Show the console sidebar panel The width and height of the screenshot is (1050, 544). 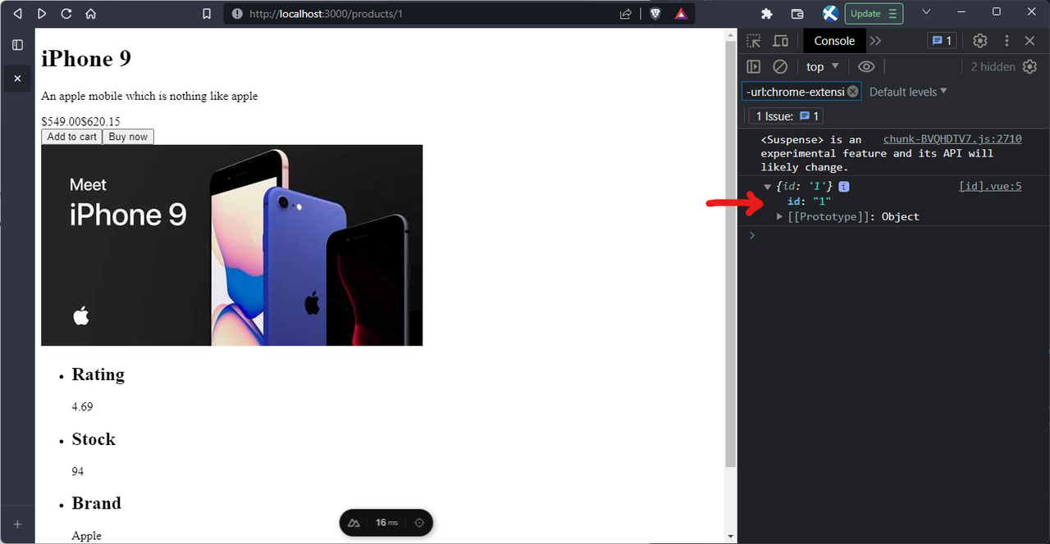(753, 66)
